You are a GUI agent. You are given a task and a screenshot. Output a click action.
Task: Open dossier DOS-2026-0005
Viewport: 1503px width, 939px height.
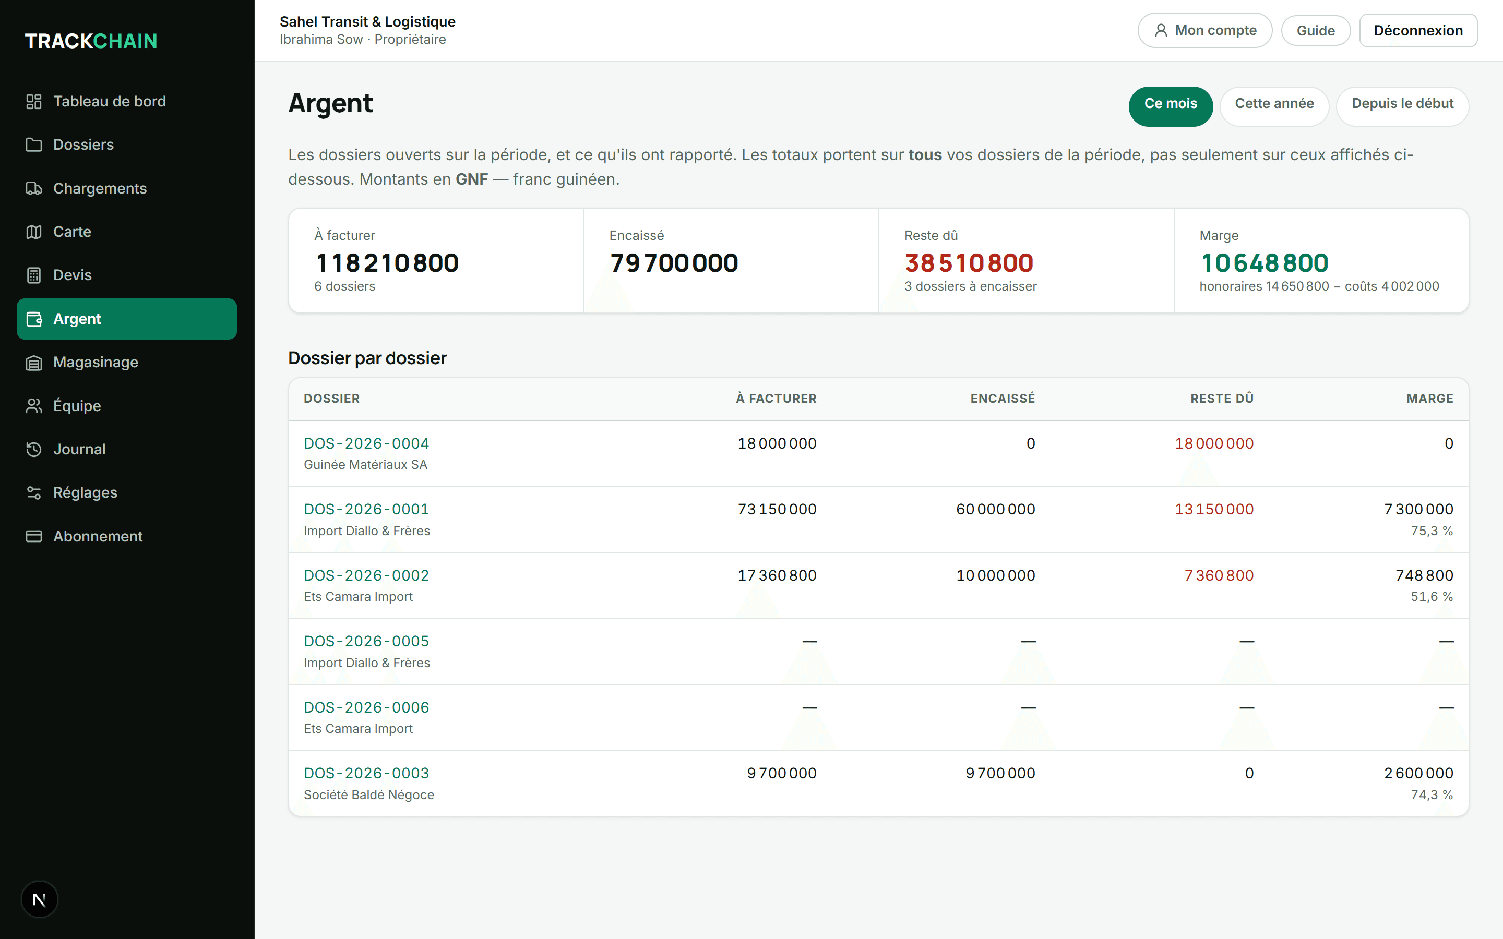366,641
